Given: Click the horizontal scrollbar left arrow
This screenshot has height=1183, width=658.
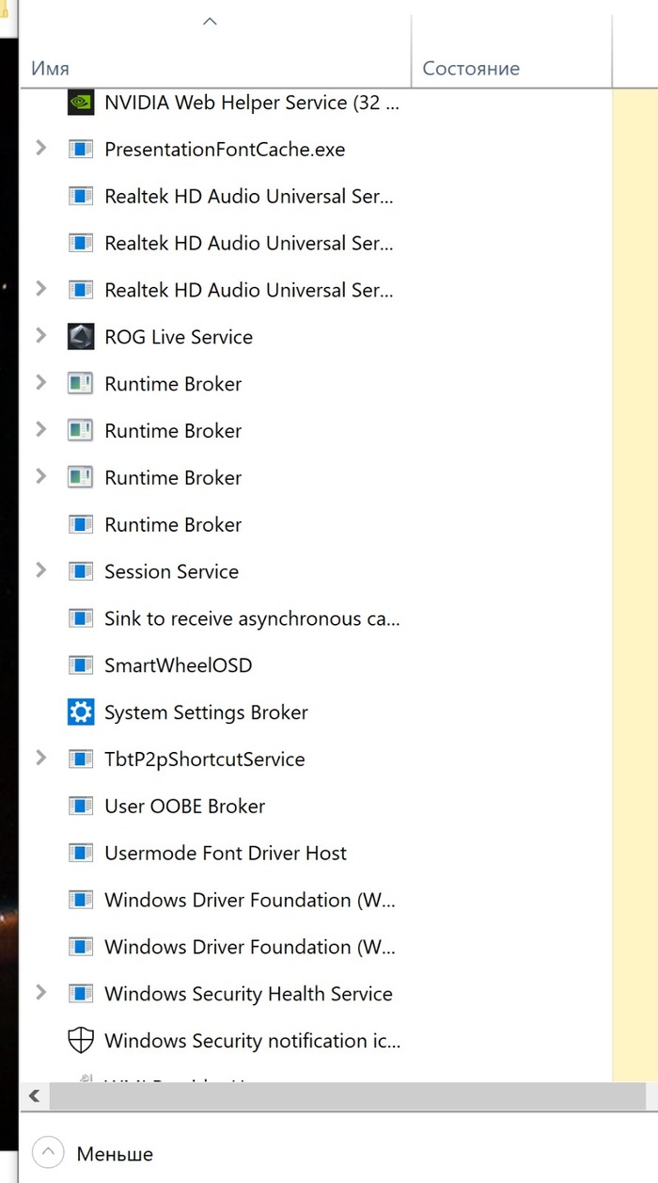Looking at the screenshot, I should tap(35, 1095).
